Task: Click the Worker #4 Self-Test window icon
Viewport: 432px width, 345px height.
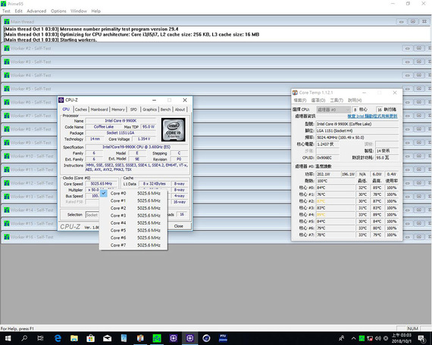Action: click(x=7, y=76)
